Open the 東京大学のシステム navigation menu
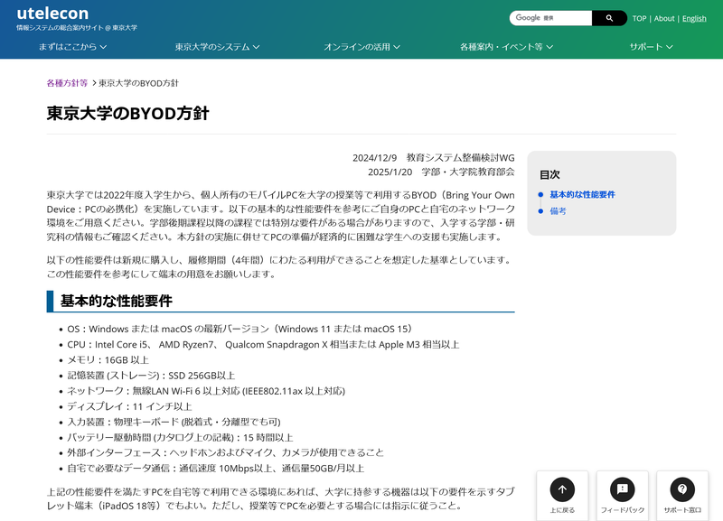 (x=215, y=47)
